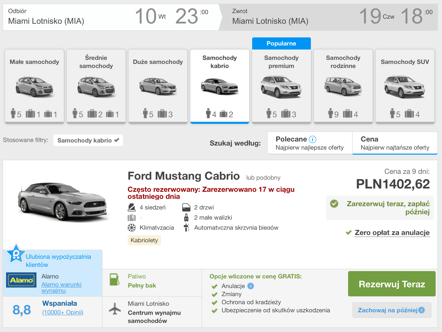Click the luggage icon in Samochody premium card
The width and height of the screenshot is (442, 332).
[286, 114]
